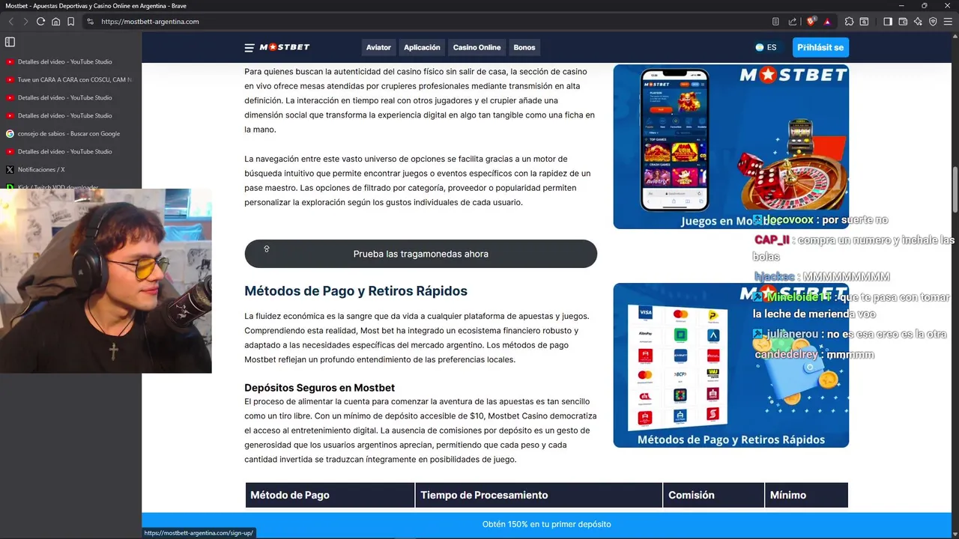Image resolution: width=959 pixels, height=539 pixels.
Task: Open the Bonos menu item
Action: (524, 47)
